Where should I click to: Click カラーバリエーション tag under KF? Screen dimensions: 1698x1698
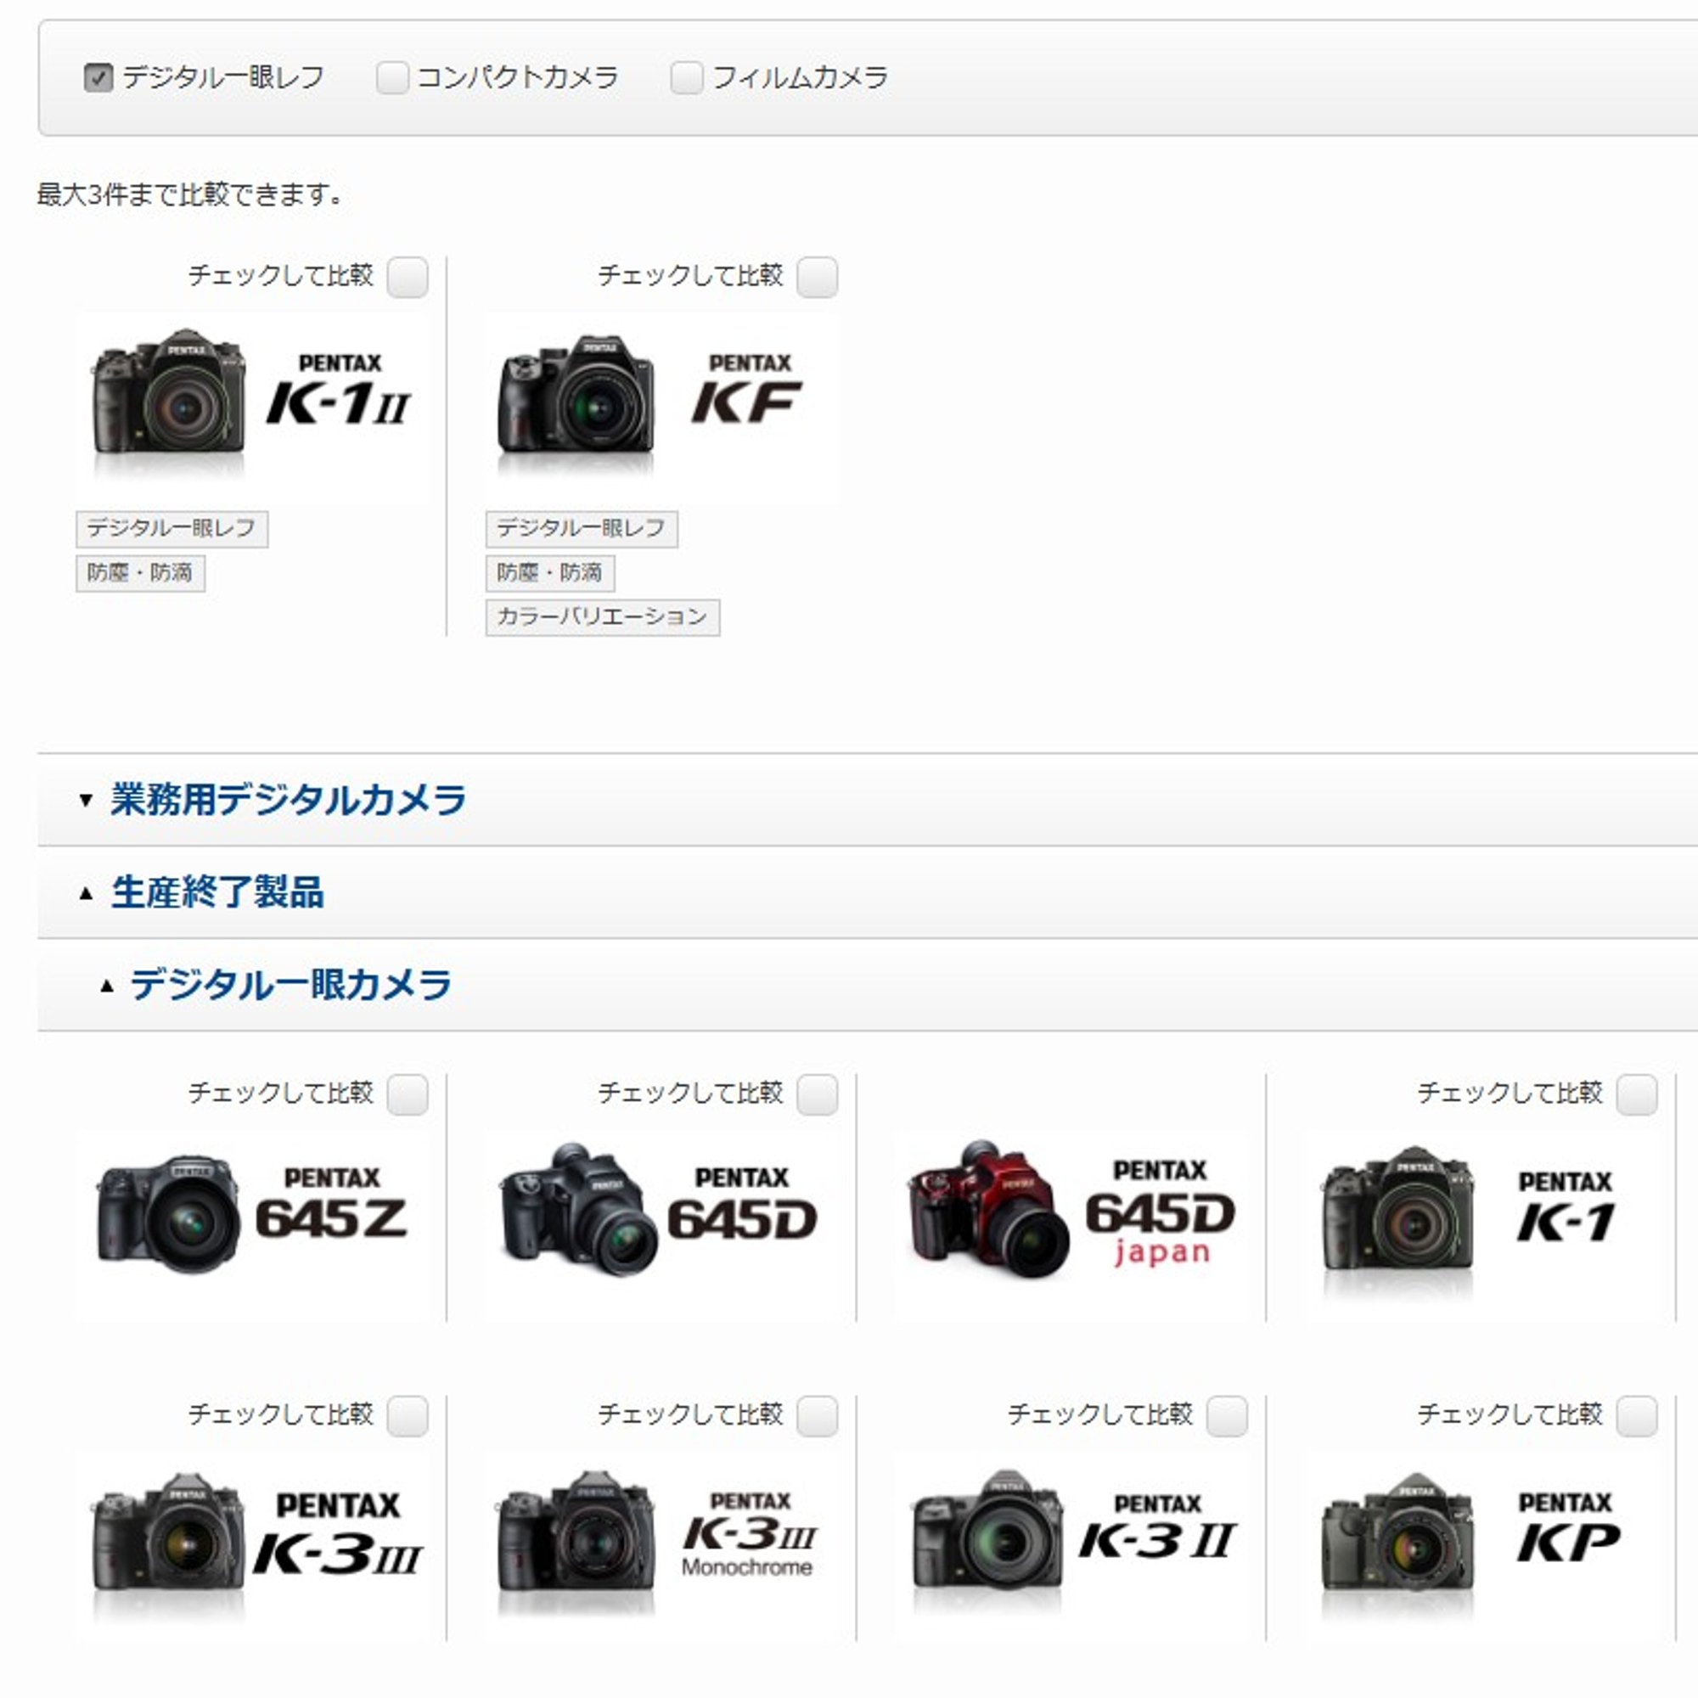pos(603,617)
